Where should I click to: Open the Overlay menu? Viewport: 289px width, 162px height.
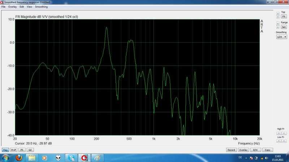click(x=12, y=7)
